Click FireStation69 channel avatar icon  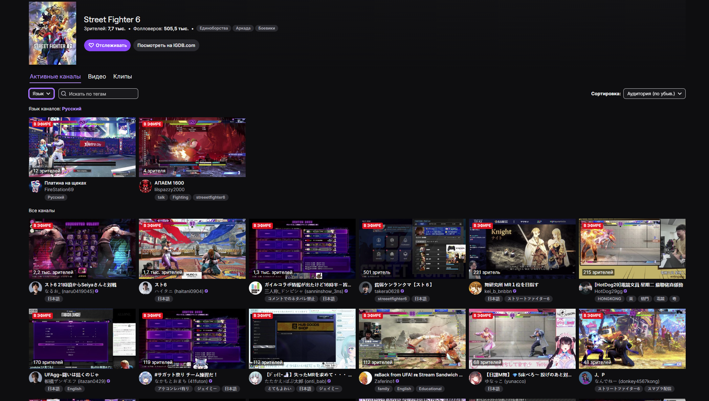point(35,186)
